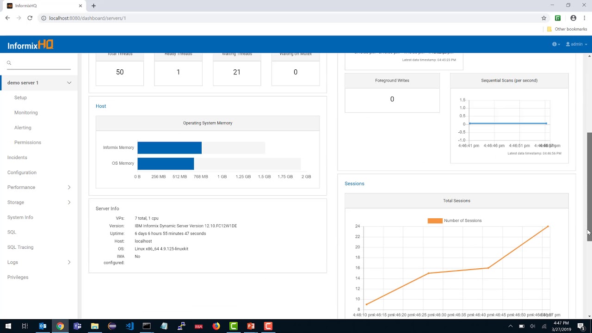This screenshot has height=333, width=592.
Task: Click the green extension icon in Chrome toolbar
Action: [x=558, y=18]
